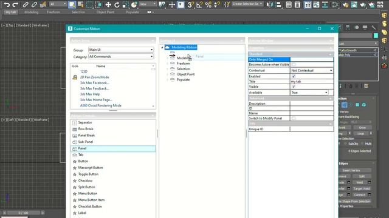
Task: Click the Align tool icon
Action: pos(278,4)
